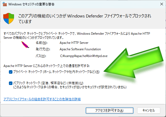Click the name value Apache HTTP Server
The height and width of the screenshot is (117, 166).
click(74, 43)
